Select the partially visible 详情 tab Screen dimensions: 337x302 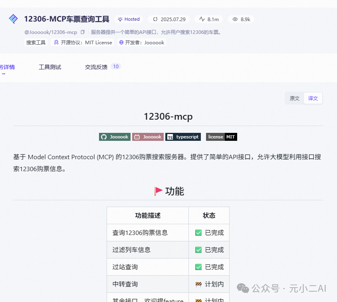click(7, 67)
